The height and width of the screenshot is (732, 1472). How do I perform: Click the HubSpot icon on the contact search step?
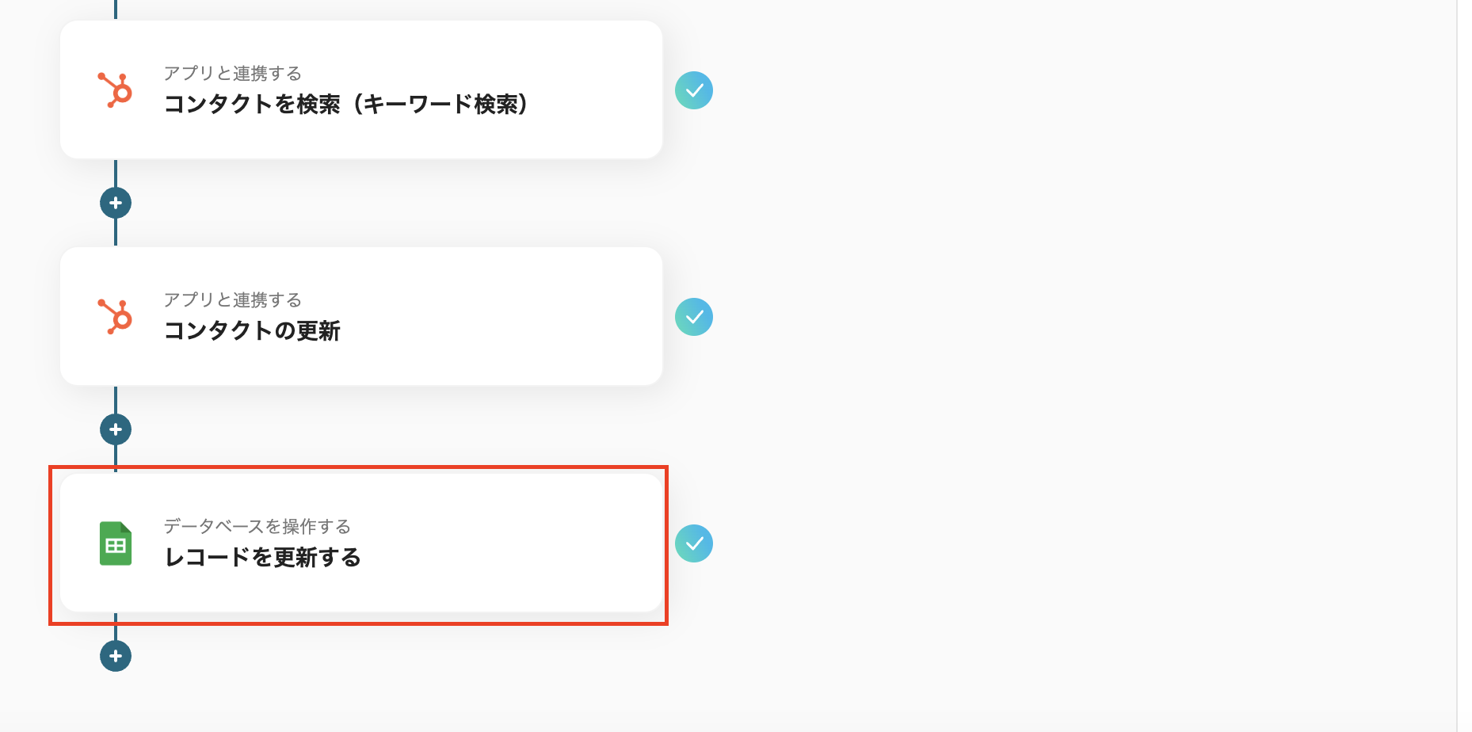click(x=114, y=90)
